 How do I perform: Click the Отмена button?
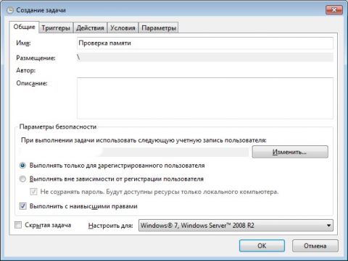pyautogui.click(x=315, y=246)
